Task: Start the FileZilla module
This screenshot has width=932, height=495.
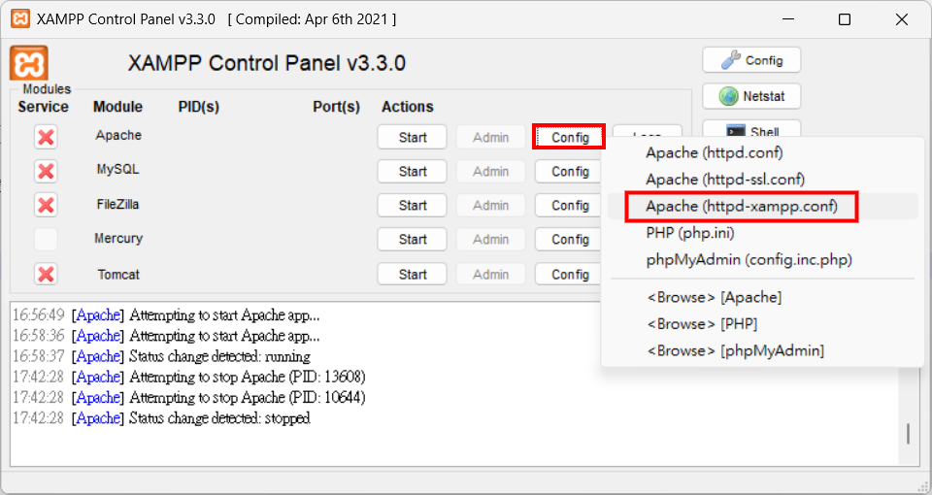Action: coord(412,205)
